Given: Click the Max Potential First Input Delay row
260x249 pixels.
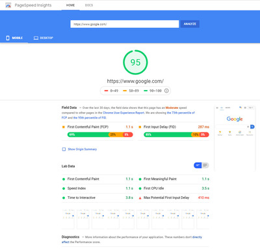Looking at the screenshot, I should (x=174, y=198).
